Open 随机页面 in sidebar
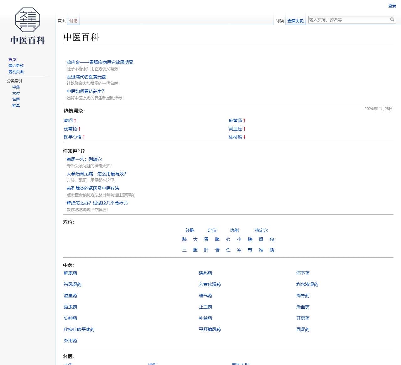The width and height of the screenshot is (401, 365). coord(16,72)
